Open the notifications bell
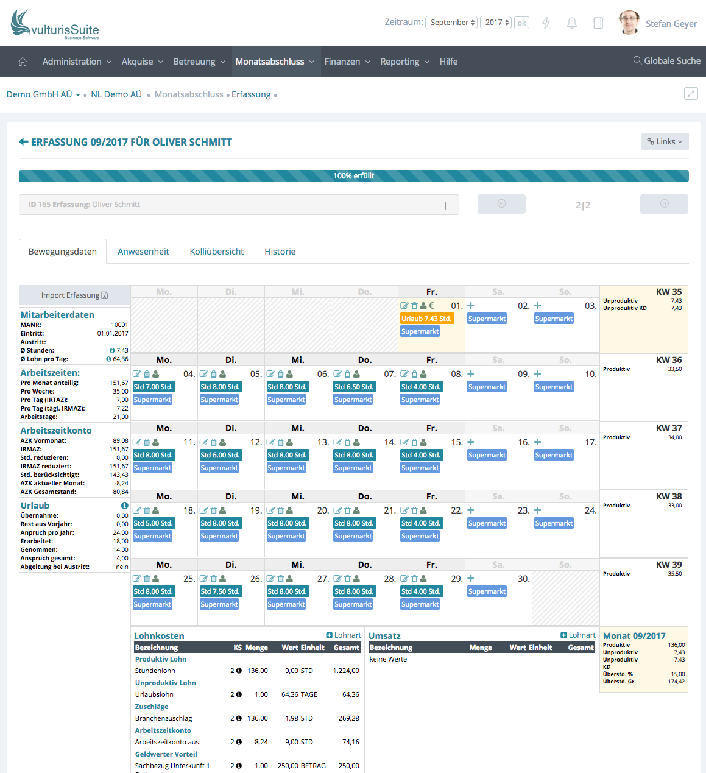706x773 pixels. tap(571, 23)
